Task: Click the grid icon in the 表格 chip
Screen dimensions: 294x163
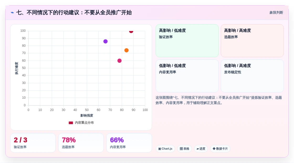Action: (181, 149)
